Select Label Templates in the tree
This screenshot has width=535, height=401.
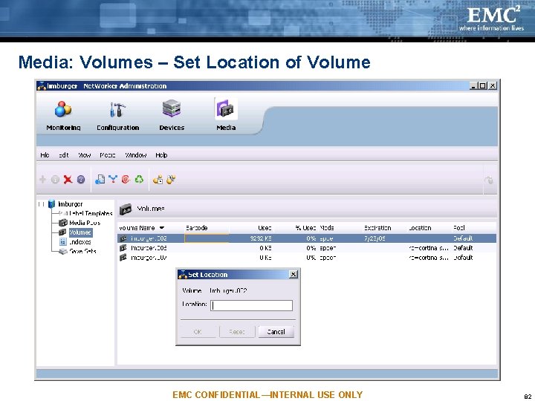[91, 213]
